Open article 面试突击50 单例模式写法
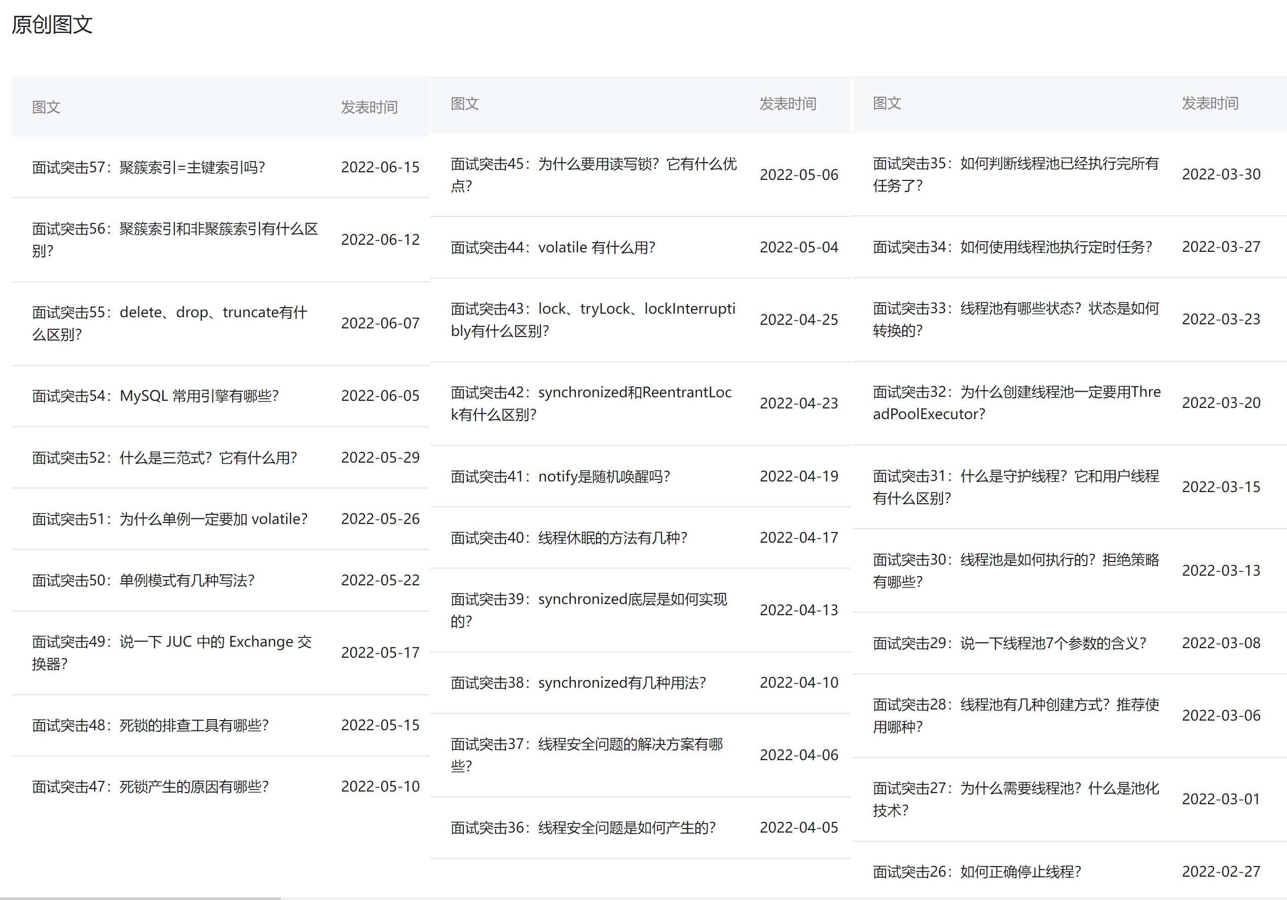 143,580
